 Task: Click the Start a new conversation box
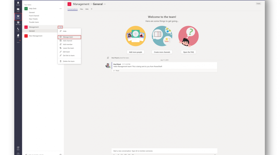click(164, 151)
